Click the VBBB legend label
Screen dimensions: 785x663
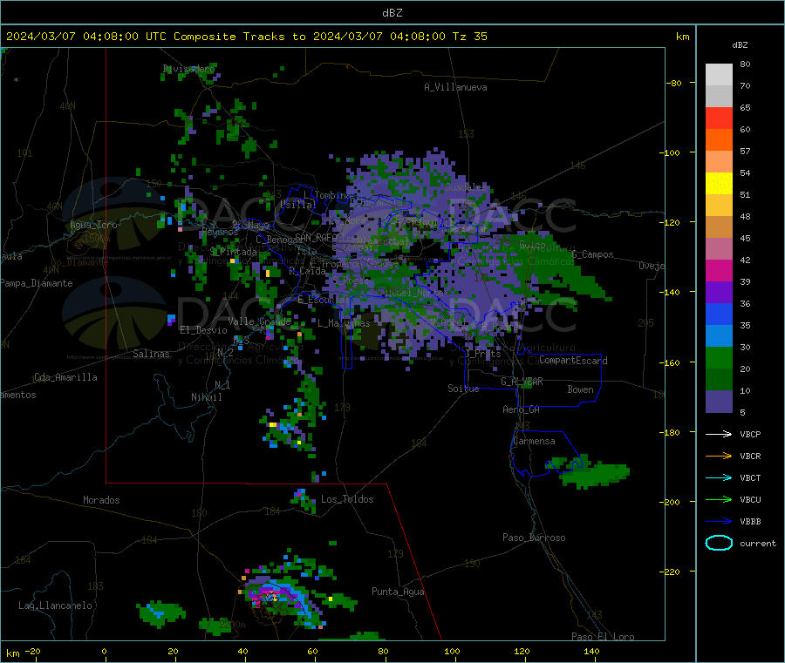point(750,522)
